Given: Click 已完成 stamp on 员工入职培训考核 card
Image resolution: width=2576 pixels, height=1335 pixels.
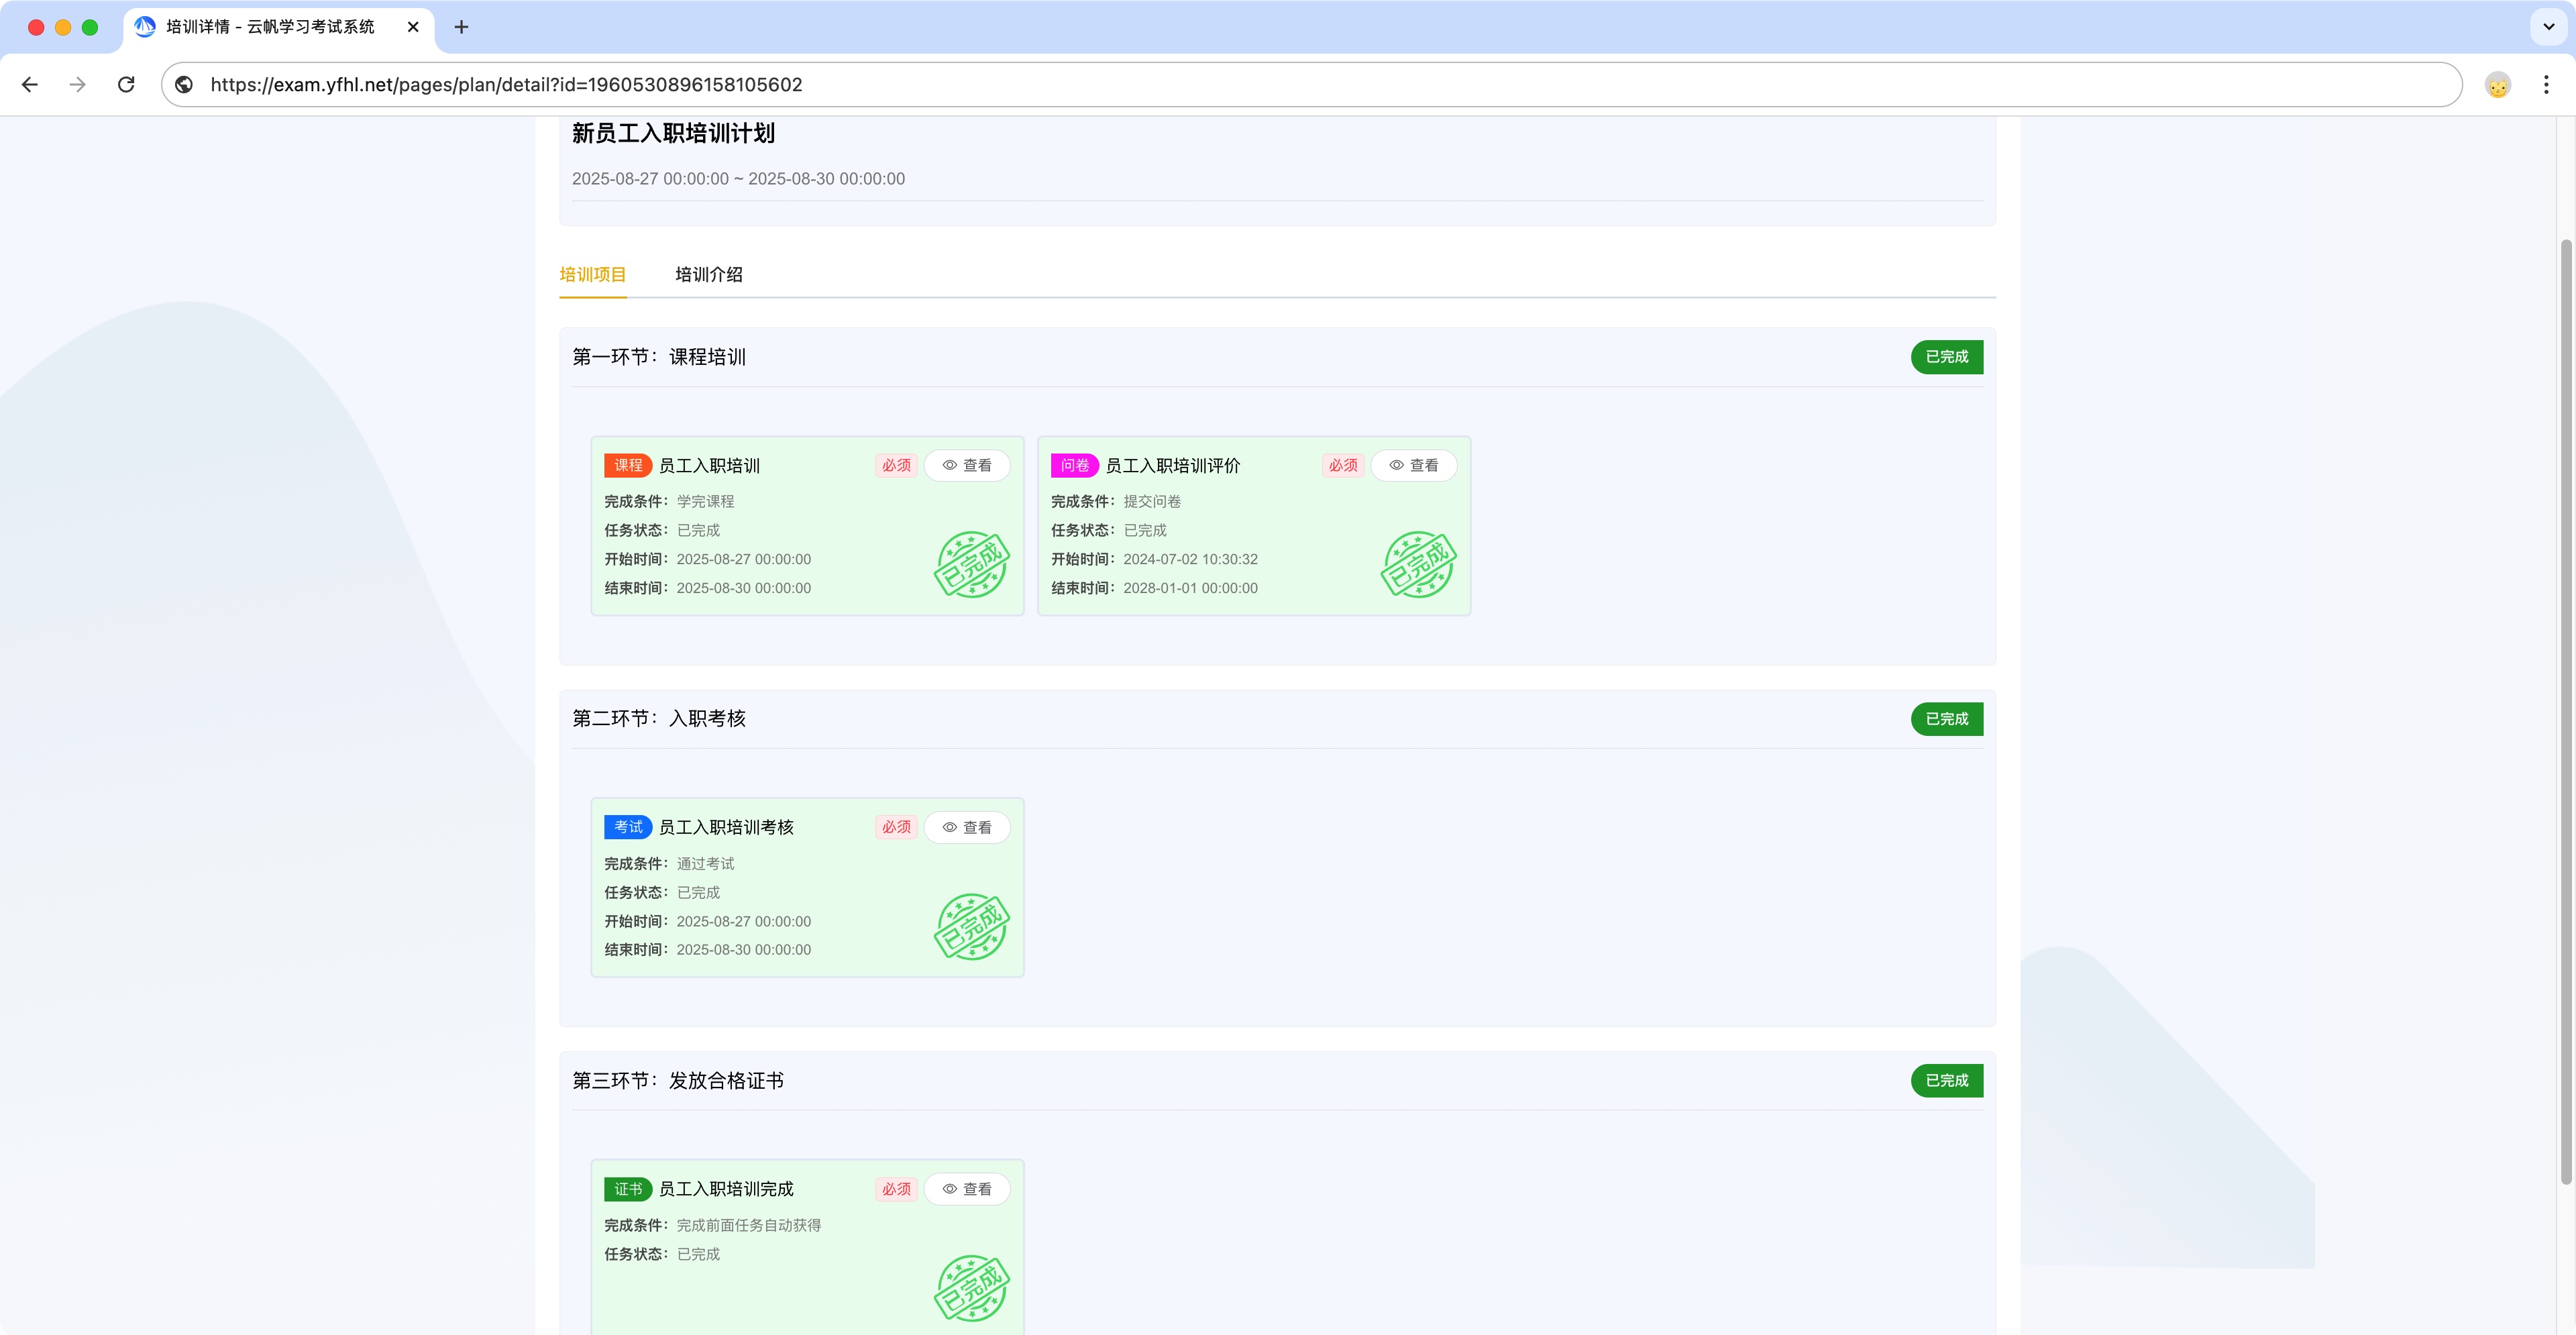Looking at the screenshot, I should tap(972, 927).
